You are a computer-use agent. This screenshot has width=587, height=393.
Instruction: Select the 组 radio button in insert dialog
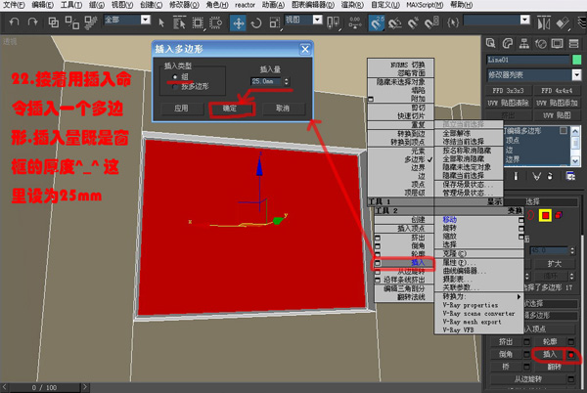175,76
